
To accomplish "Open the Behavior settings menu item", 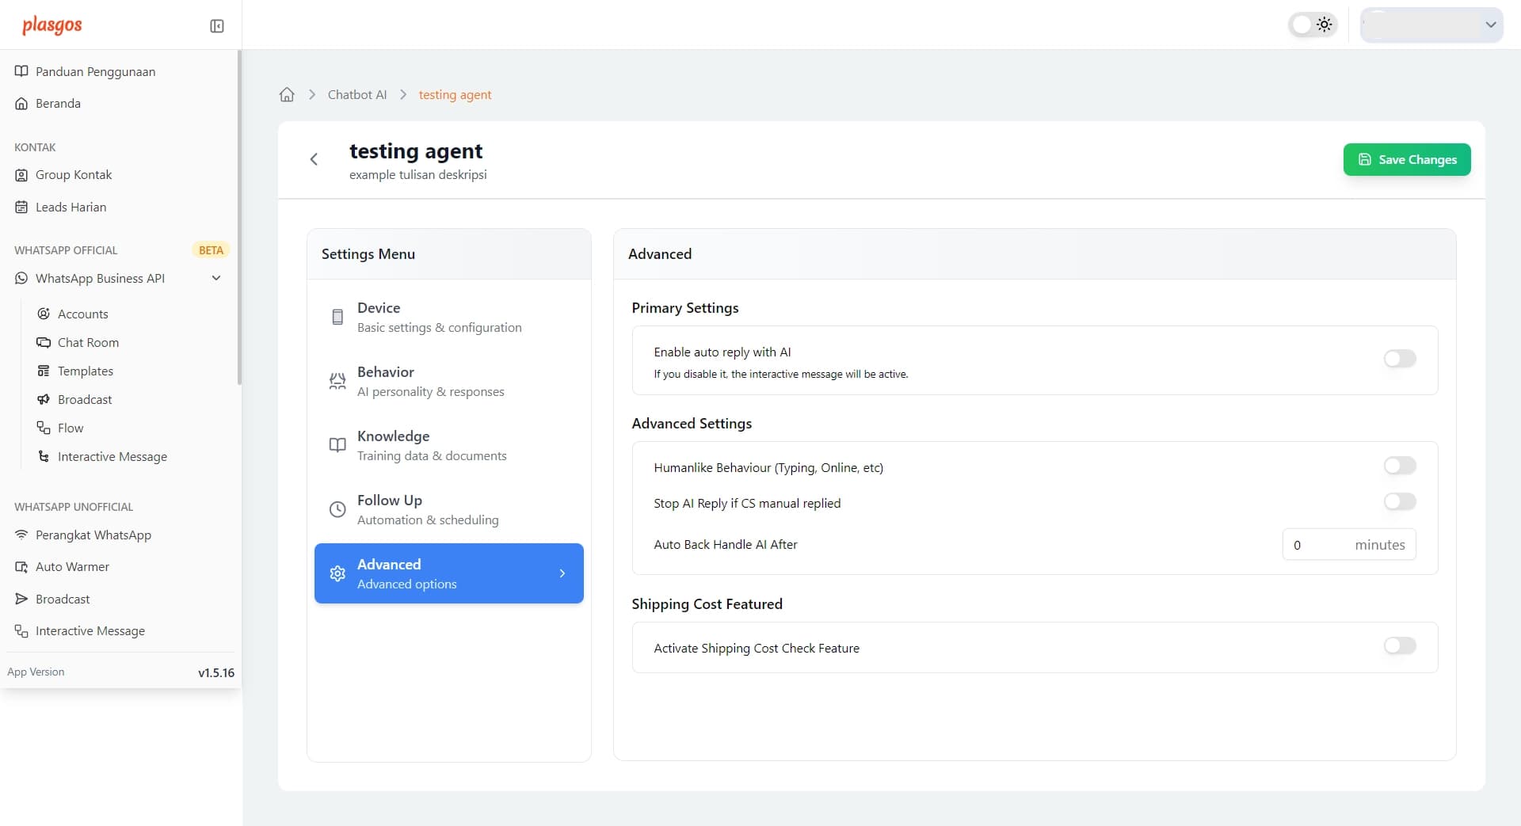I will (430, 381).
